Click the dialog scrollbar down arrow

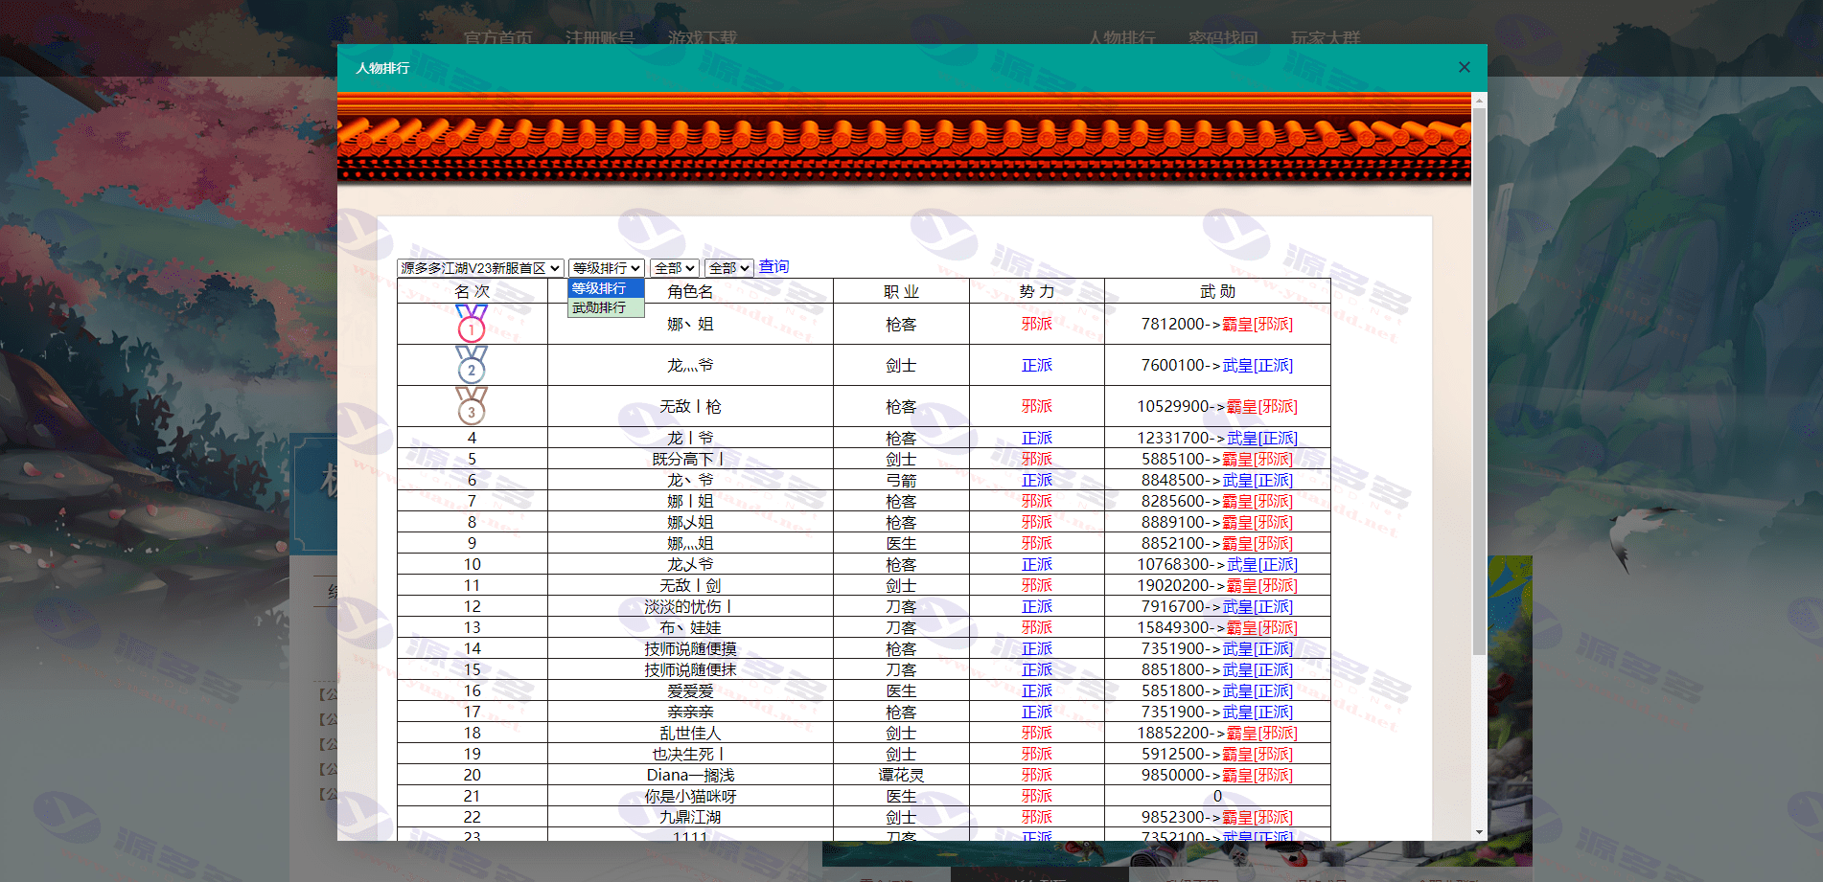click(1479, 832)
